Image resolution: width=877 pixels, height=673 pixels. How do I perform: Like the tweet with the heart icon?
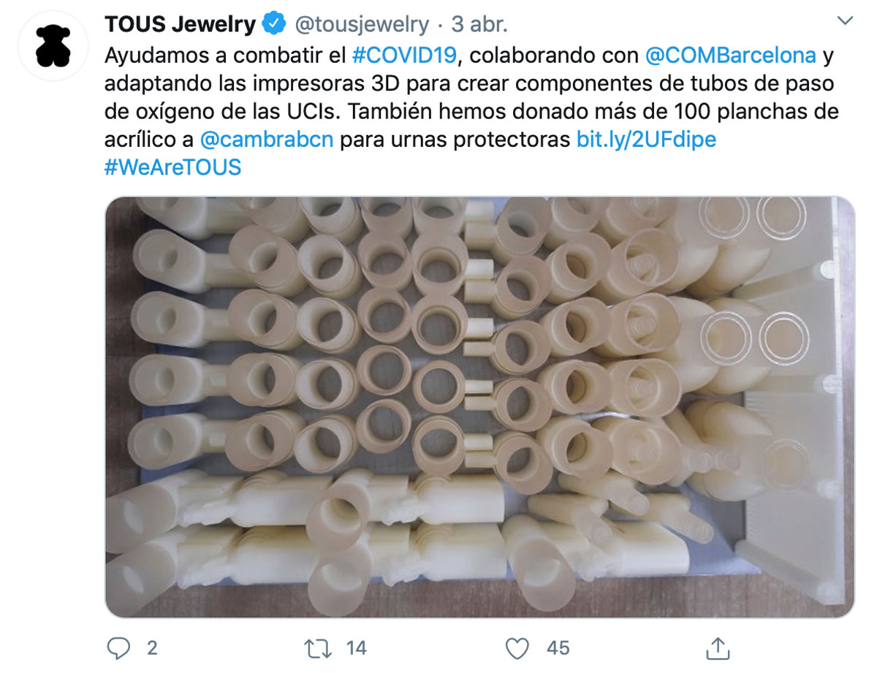pyautogui.click(x=517, y=647)
